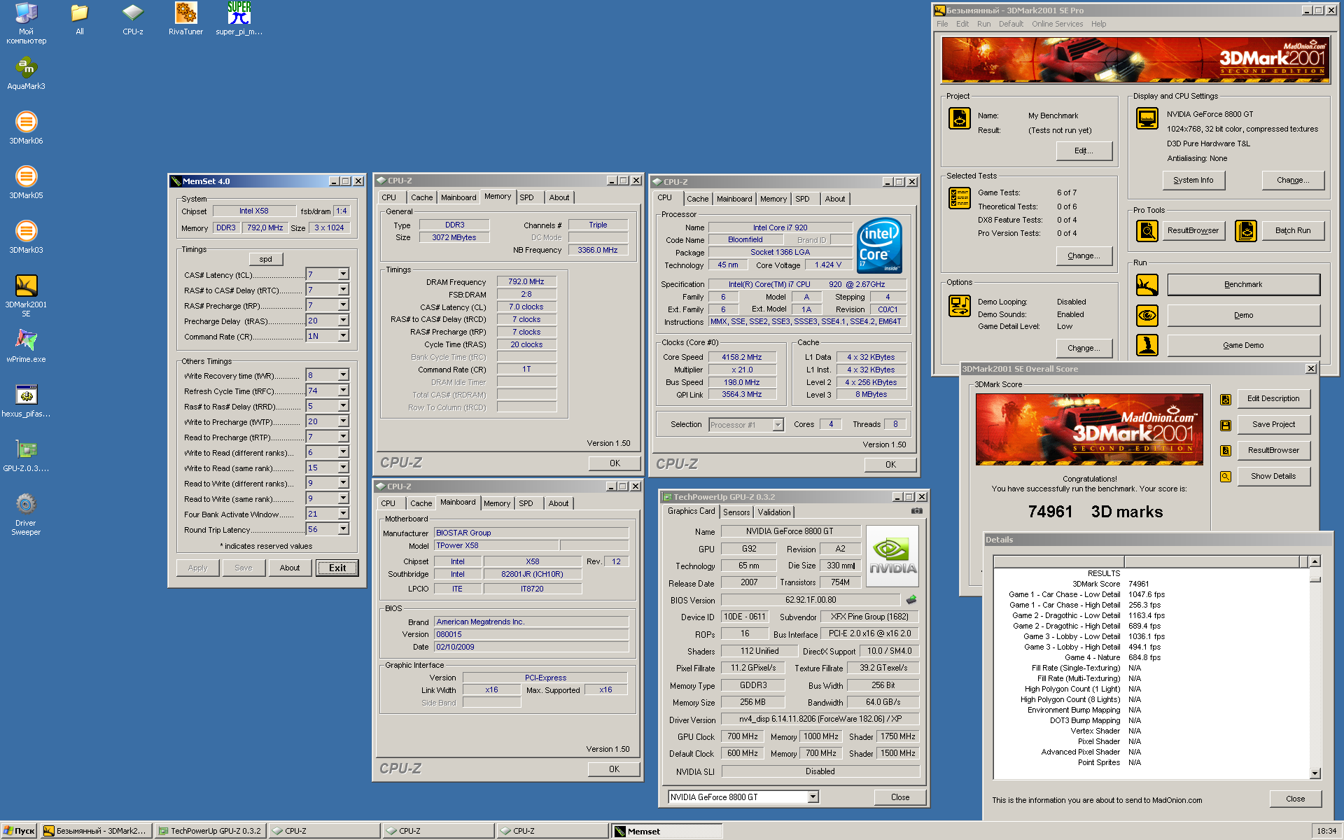Viewport: 1344px width, 840px height.
Task: Click the Details list scroll down arrow
Action: (1315, 773)
